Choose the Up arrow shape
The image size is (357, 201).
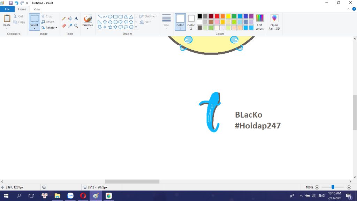click(x=131, y=22)
